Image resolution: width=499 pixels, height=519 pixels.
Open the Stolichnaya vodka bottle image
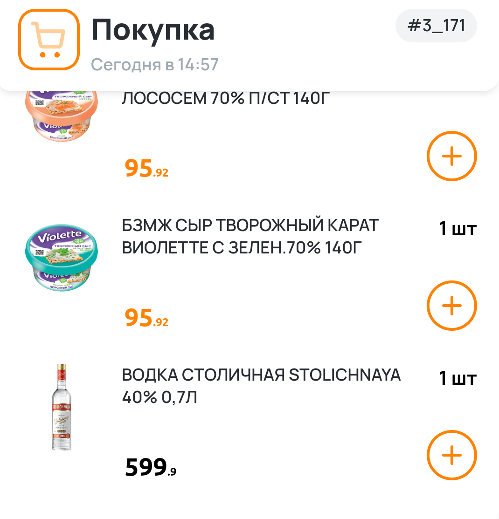point(61,407)
